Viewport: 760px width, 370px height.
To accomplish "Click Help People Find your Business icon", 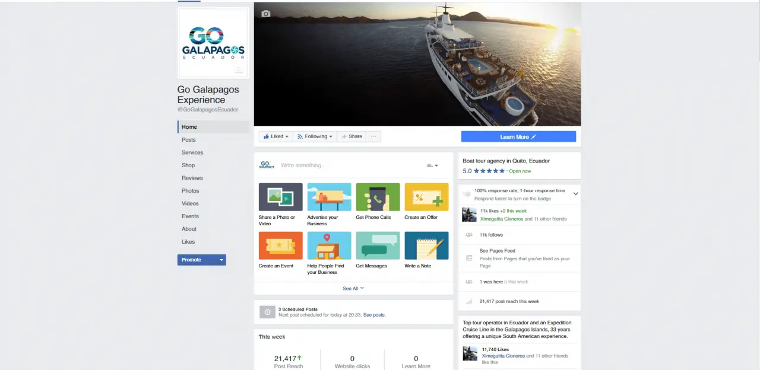I will (x=329, y=245).
